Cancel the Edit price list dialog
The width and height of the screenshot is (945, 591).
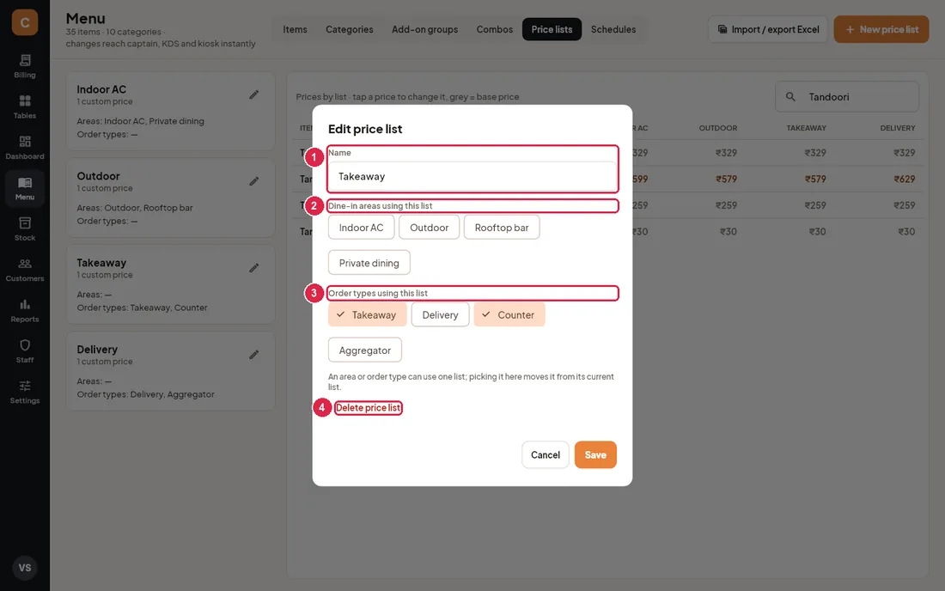[x=546, y=455]
